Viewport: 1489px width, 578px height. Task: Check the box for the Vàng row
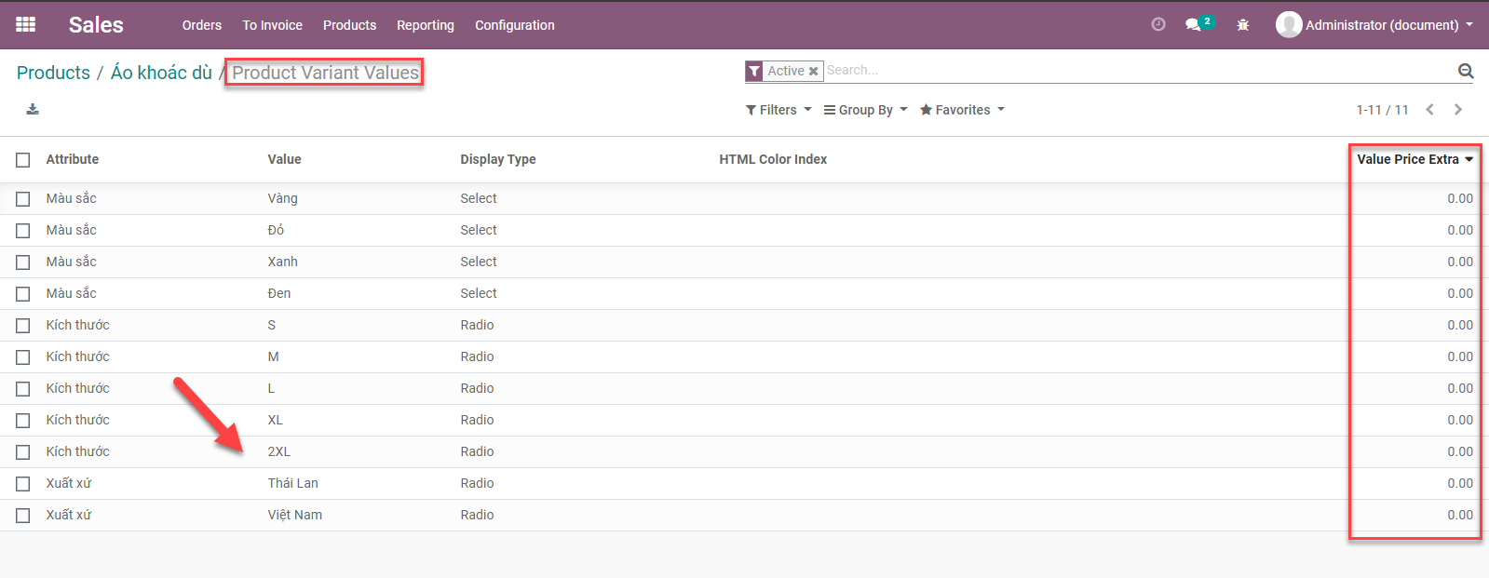click(x=23, y=199)
